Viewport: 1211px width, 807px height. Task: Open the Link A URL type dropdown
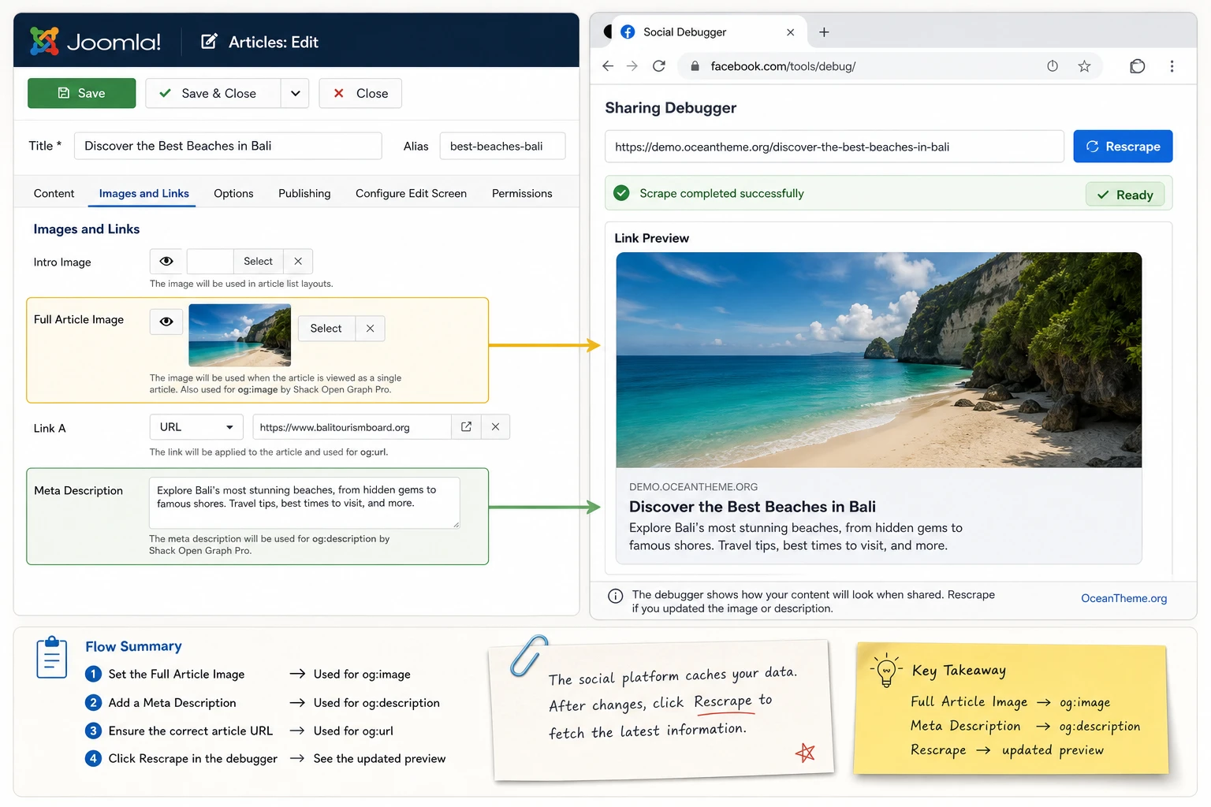[x=196, y=426]
